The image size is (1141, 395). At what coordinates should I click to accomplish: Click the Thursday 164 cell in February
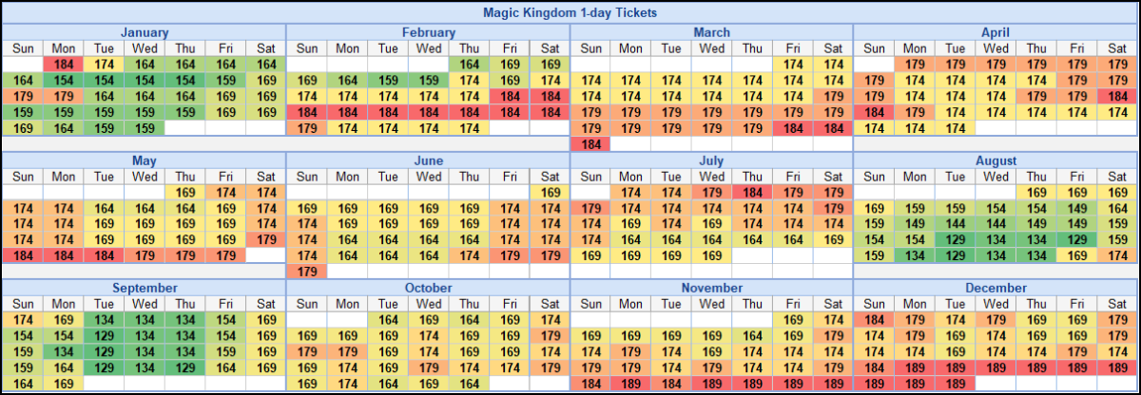tap(469, 65)
